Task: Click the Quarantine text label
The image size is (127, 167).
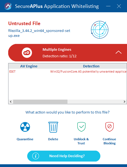Action: pyautogui.click(x=25, y=139)
